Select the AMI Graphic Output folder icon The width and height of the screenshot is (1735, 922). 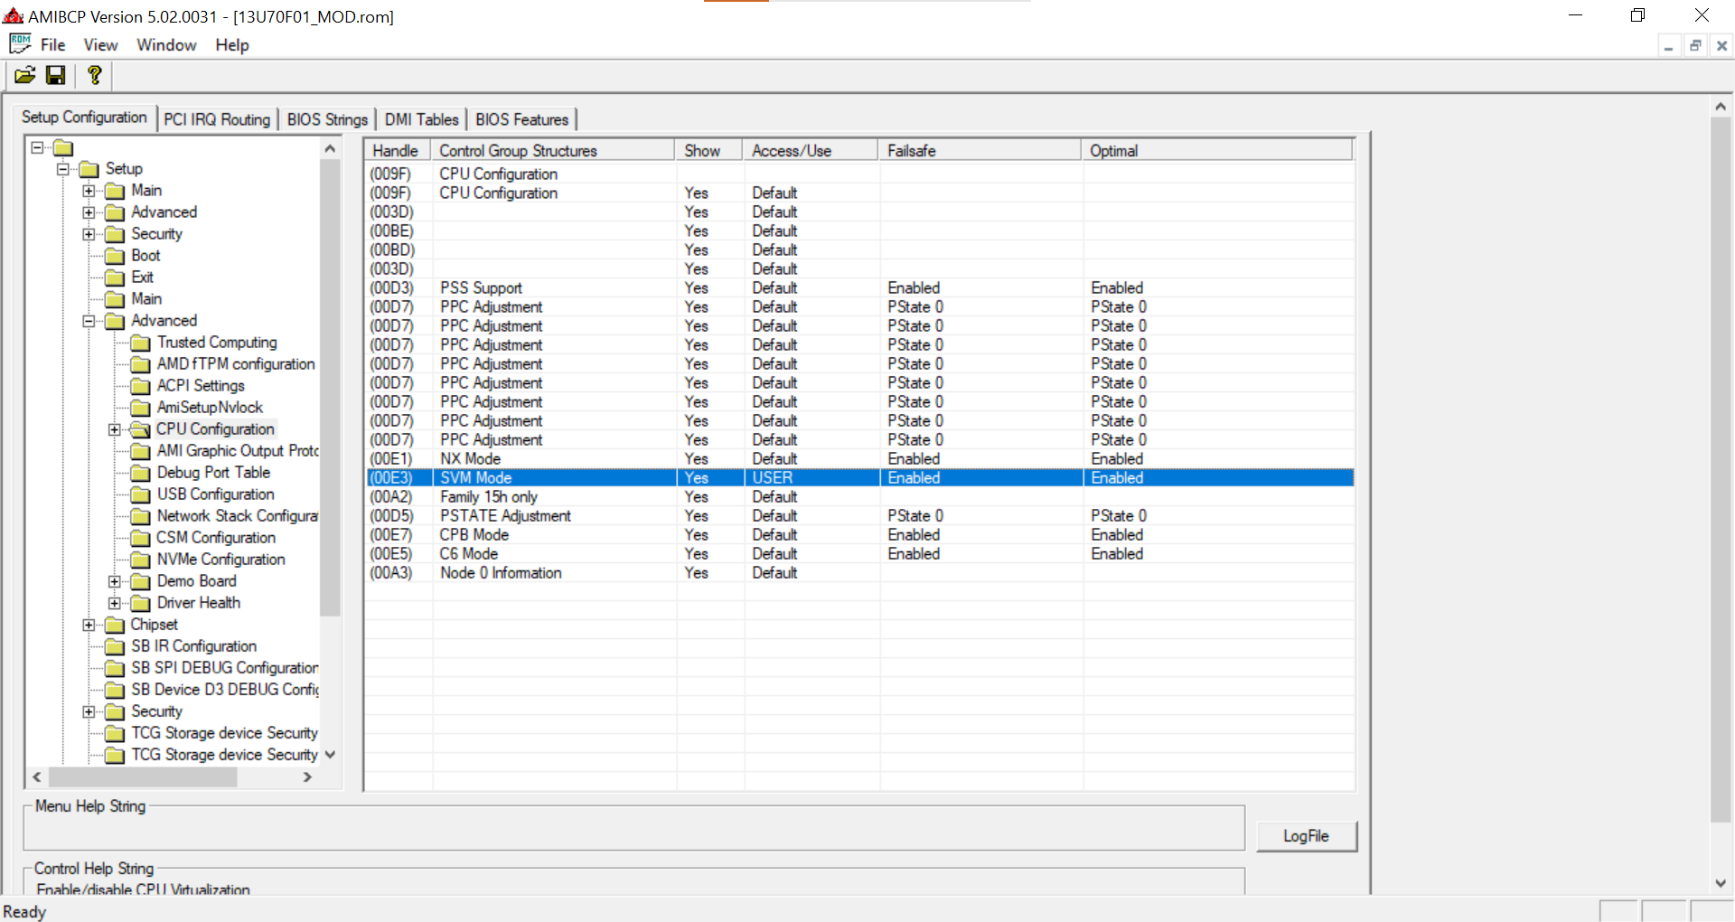[140, 451]
